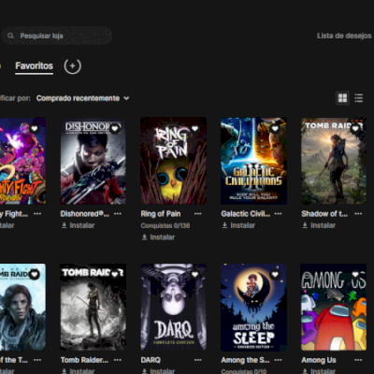Viewport: 374px width, 374px height.
Task: Install Galactic Civilizations via Instalar
Action: pos(238,225)
